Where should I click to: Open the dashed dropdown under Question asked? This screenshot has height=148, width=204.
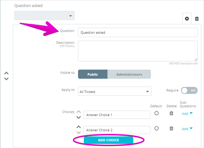click(x=44, y=15)
